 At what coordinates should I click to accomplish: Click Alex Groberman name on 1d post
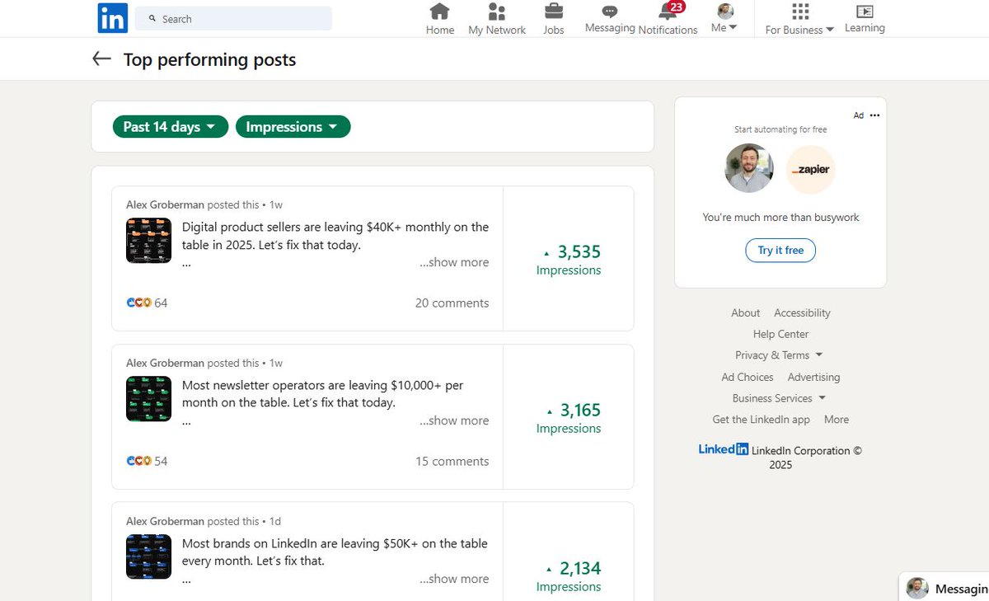(x=165, y=521)
